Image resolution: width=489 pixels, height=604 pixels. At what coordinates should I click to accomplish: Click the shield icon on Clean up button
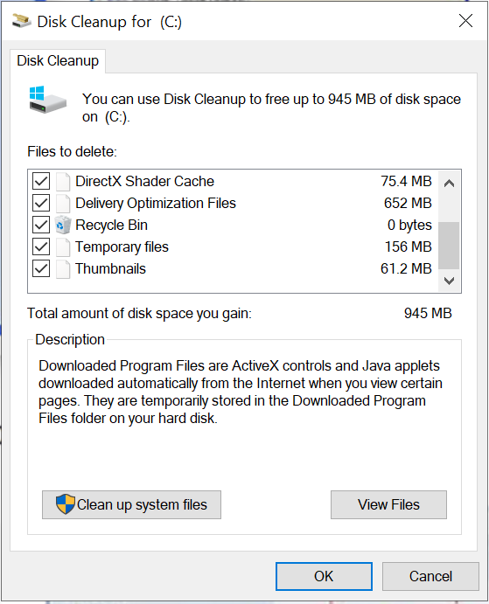tap(66, 504)
